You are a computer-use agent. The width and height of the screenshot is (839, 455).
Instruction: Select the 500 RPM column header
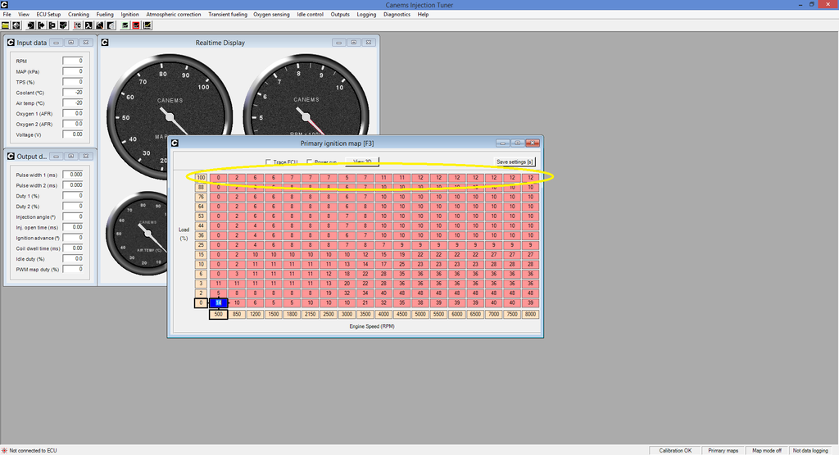pos(218,314)
